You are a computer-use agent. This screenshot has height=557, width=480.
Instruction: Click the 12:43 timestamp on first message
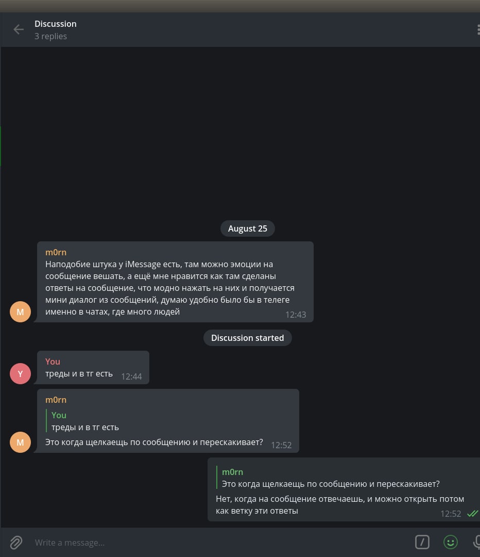[296, 315]
